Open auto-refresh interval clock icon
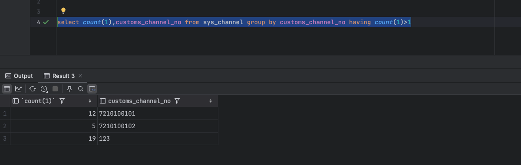This screenshot has height=165, width=521. 44,89
